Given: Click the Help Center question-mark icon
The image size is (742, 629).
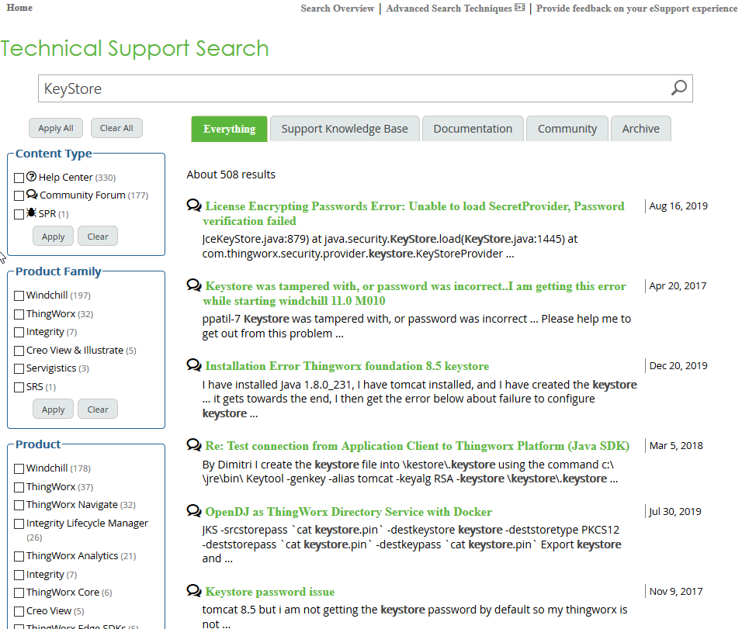Looking at the screenshot, I should (x=32, y=177).
